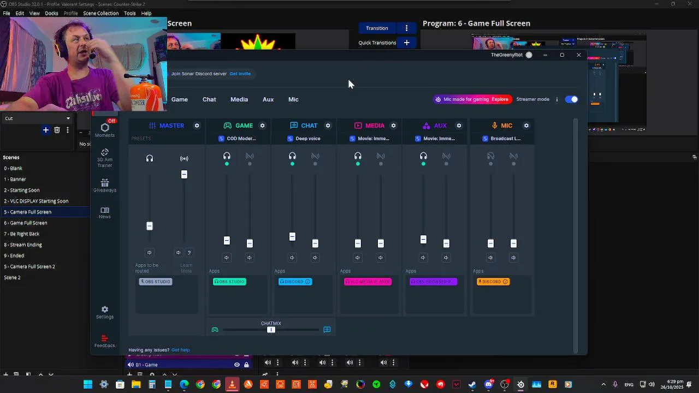Show hidden system tray icons chevron
Image resolution: width=699 pixels, height=393 pixels.
pos(603,384)
